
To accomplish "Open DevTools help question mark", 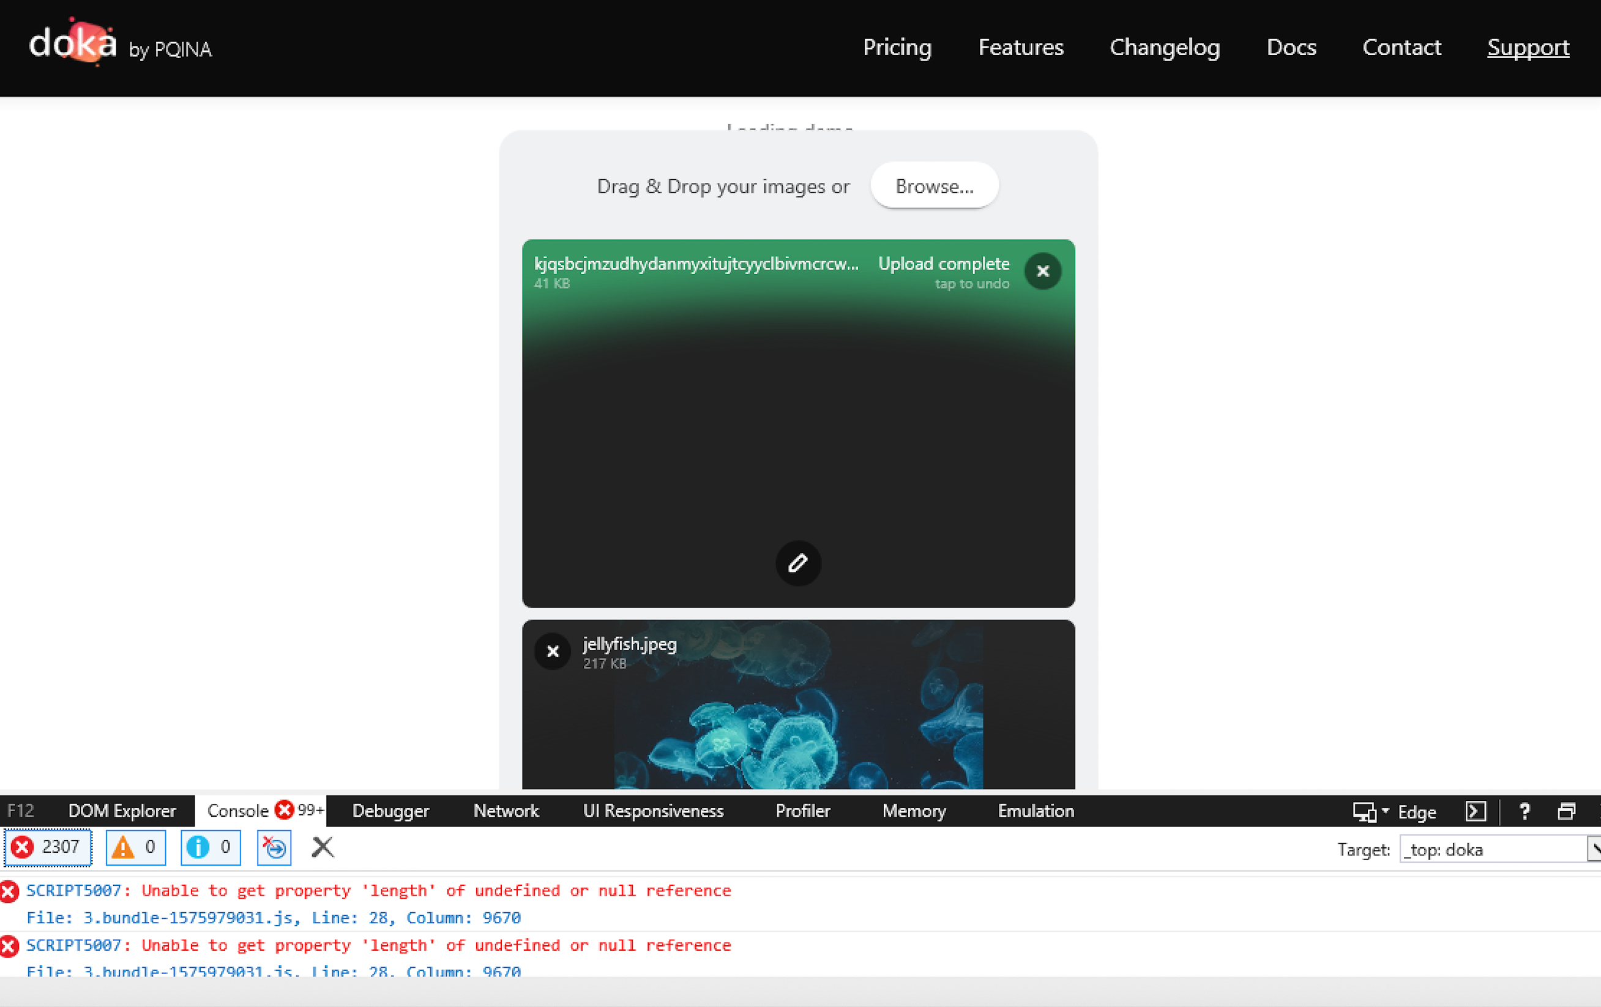I will coord(1524,811).
